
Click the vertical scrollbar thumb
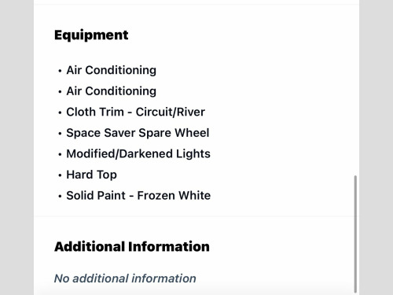pos(355,234)
